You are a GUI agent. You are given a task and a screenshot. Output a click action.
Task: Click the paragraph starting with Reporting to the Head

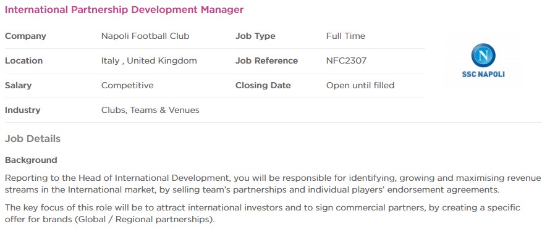pyautogui.click(x=273, y=184)
